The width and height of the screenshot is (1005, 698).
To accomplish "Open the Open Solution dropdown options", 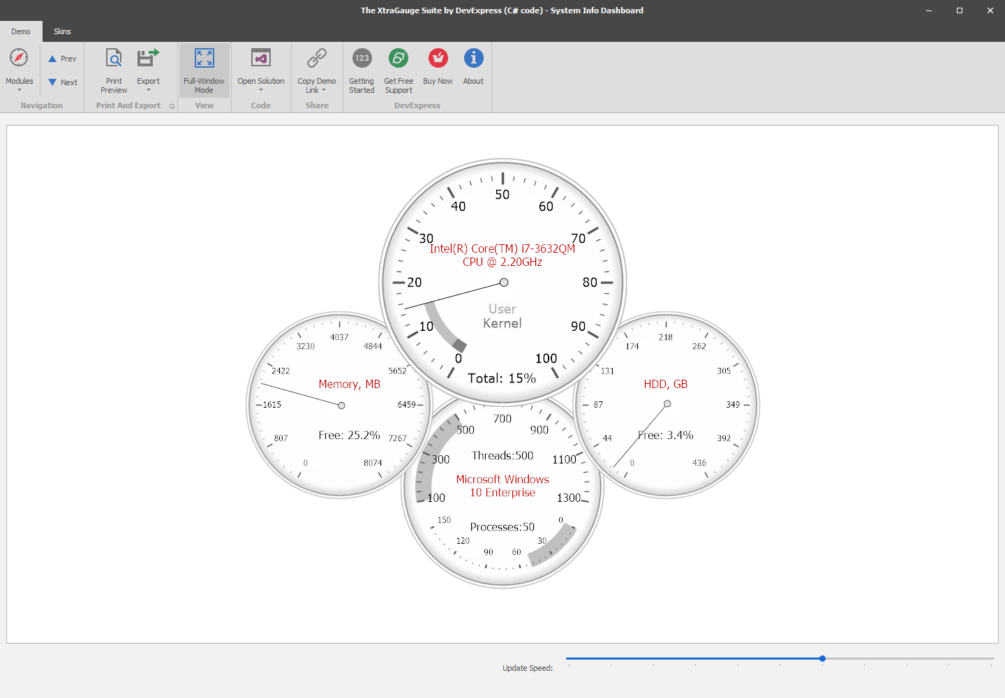I will 261,89.
